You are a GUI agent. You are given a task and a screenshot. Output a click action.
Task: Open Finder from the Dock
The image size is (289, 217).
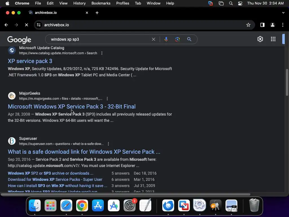pyautogui.click(x=35, y=205)
